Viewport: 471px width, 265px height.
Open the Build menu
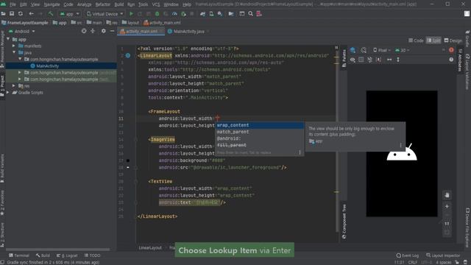119,4
